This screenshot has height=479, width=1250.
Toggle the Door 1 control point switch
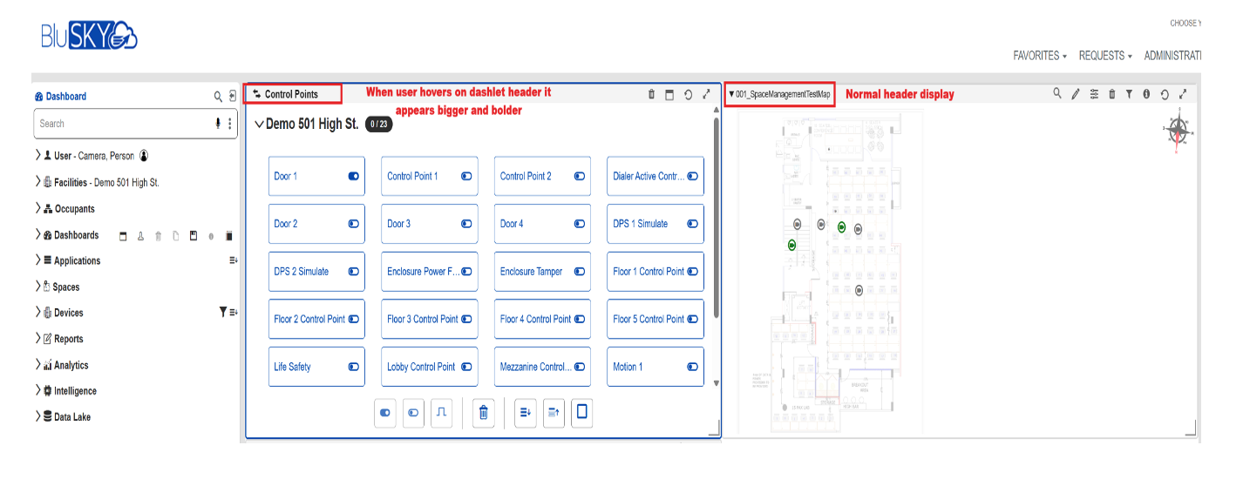point(353,176)
